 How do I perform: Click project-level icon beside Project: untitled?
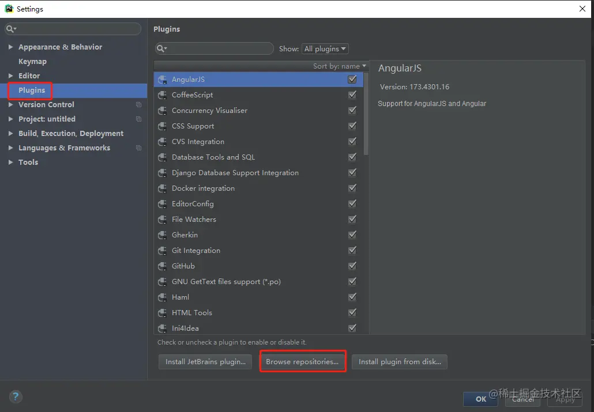pyautogui.click(x=138, y=119)
